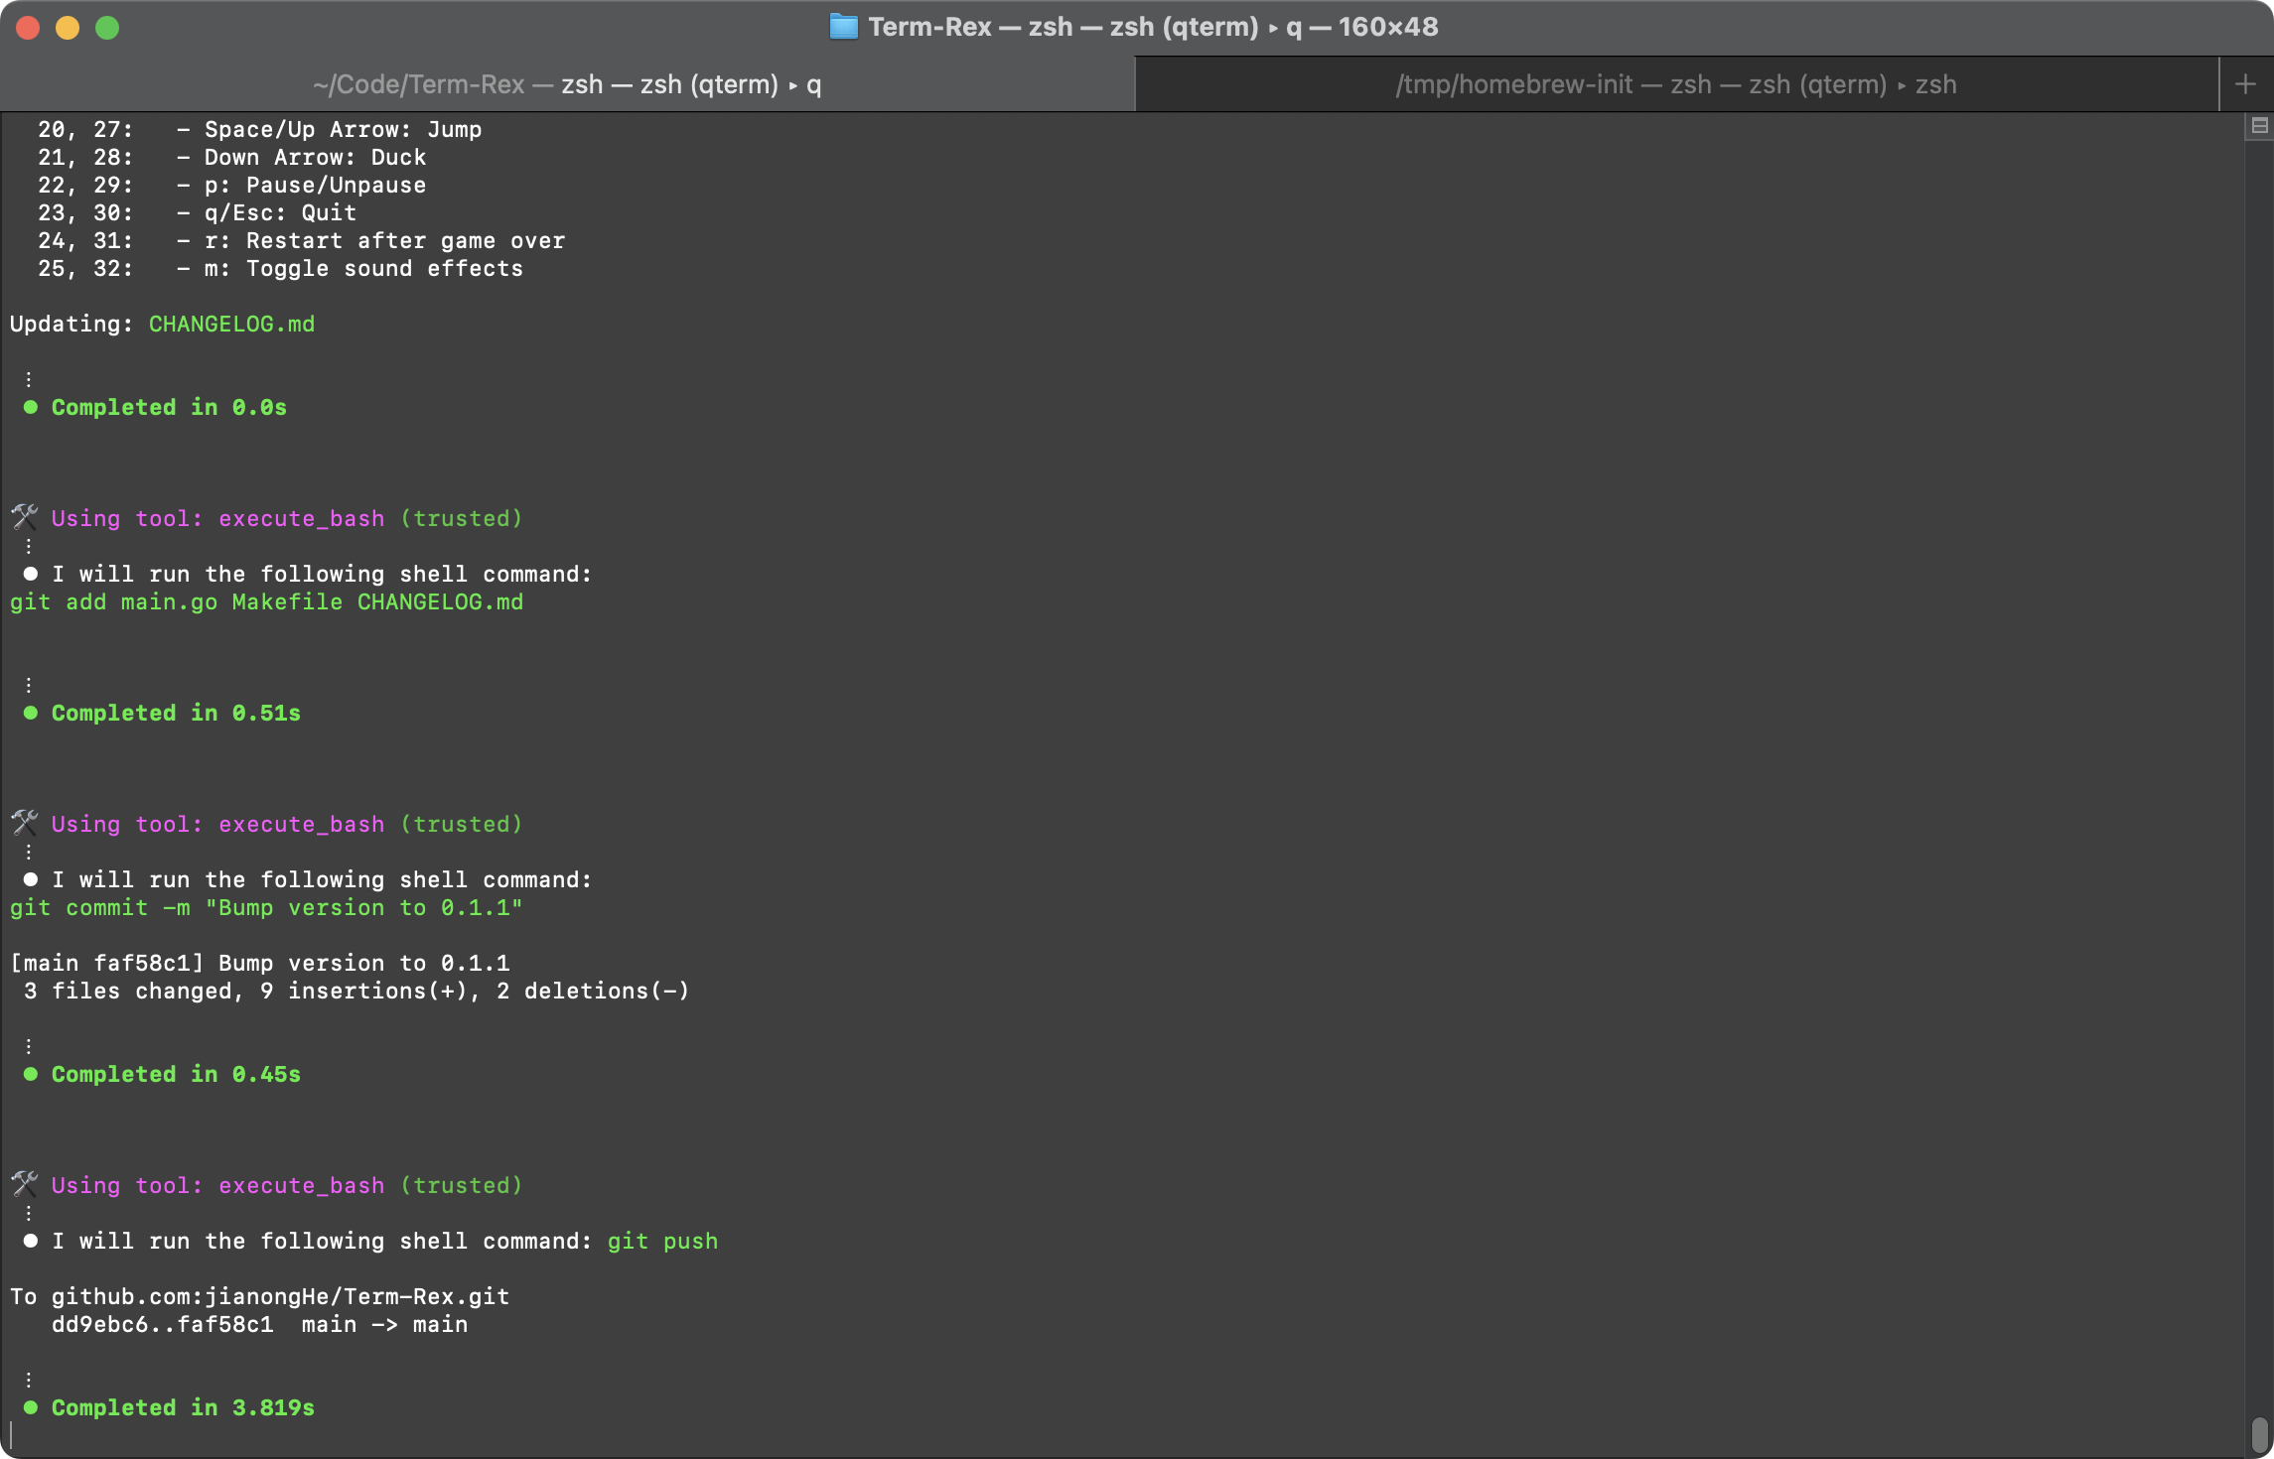Switch to the /tmp/homebrew-init tab
This screenshot has height=1459, width=2274.
click(1675, 84)
